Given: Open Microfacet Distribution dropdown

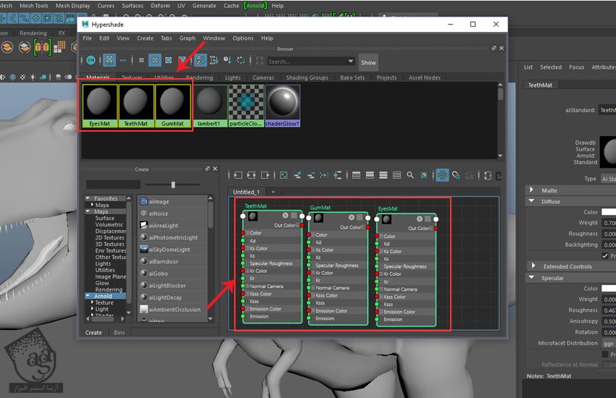Looking at the screenshot, I should pyautogui.click(x=609, y=343).
